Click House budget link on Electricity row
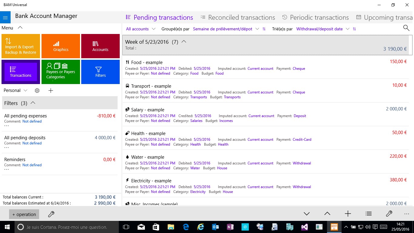This screenshot has height=233, width=414. tap(228, 192)
